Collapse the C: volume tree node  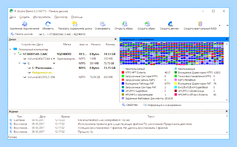pyautogui.click(x=19, y=63)
